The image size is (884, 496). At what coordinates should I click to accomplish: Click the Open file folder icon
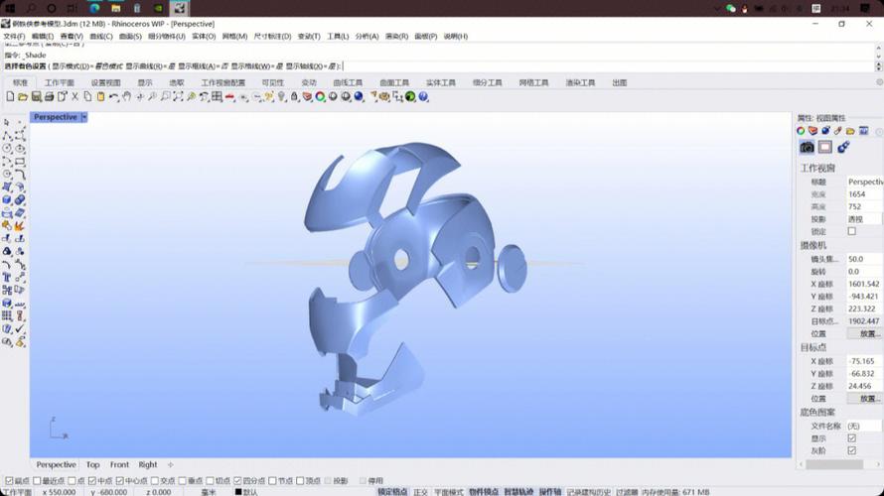[x=23, y=97]
